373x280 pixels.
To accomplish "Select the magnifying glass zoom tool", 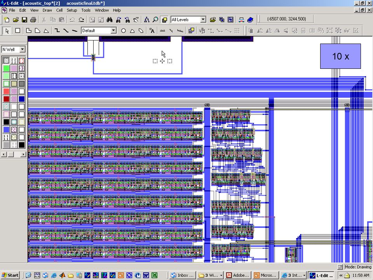I will pyautogui.click(x=155, y=20).
